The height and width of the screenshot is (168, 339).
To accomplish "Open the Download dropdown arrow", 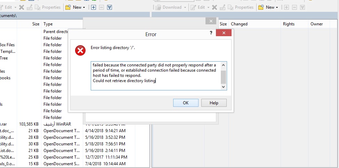I will [186, 7].
